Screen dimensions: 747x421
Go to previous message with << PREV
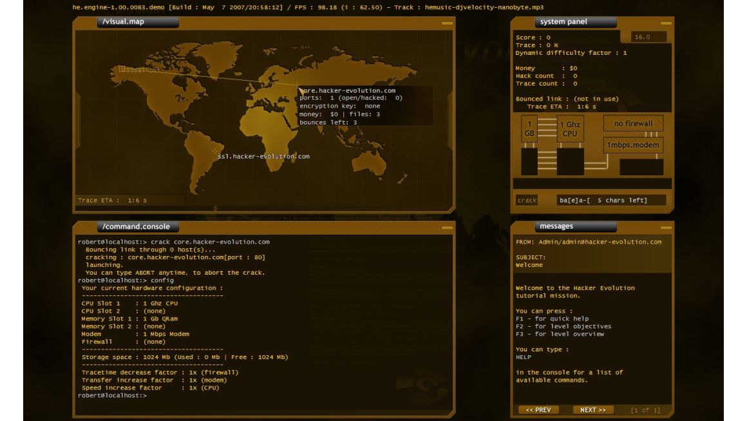[x=538, y=410]
